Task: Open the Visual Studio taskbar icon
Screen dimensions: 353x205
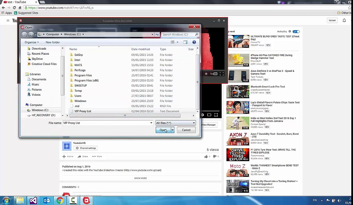Action: [x=33, y=201]
